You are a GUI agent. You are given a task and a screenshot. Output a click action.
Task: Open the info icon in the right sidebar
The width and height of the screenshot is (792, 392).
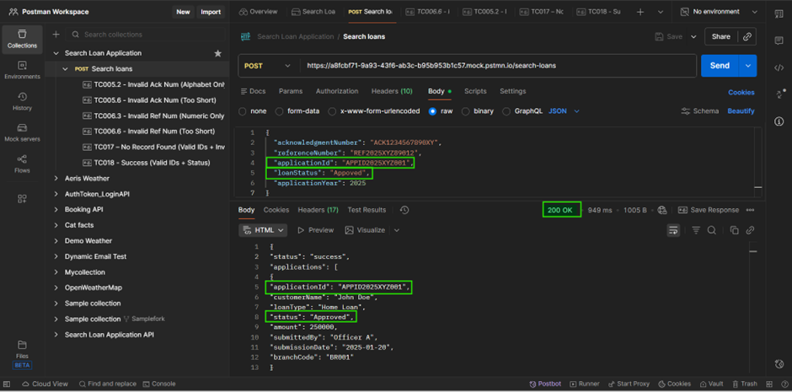[779, 121]
